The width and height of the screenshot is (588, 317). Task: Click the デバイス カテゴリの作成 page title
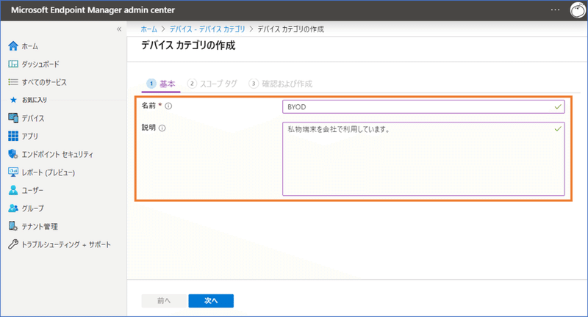coord(188,45)
